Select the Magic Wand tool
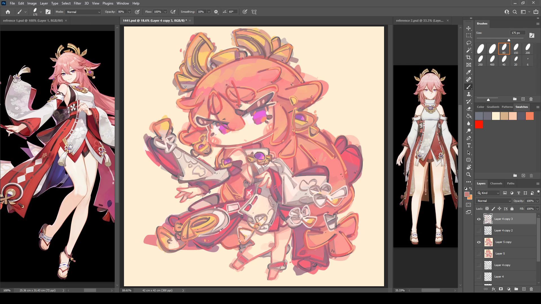 [469, 50]
